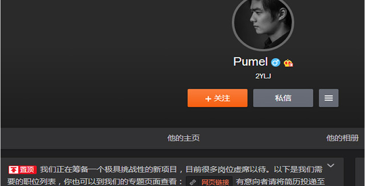
Task: Click the 2YLJ profile description text
Action: 263,76
